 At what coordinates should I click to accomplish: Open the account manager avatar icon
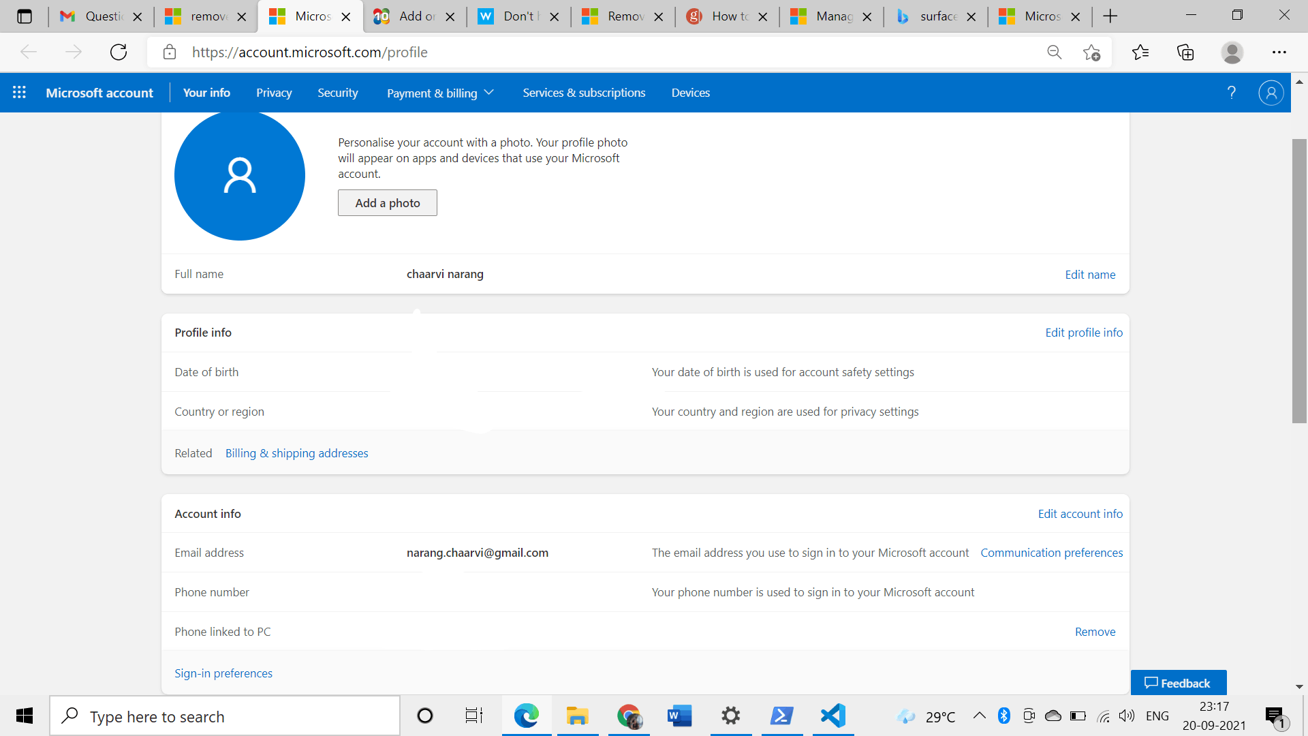(x=1271, y=93)
